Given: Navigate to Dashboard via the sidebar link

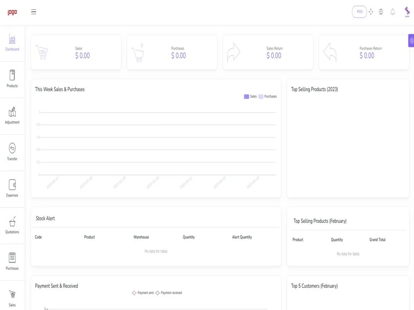Looking at the screenshot, I should (12, 43).
